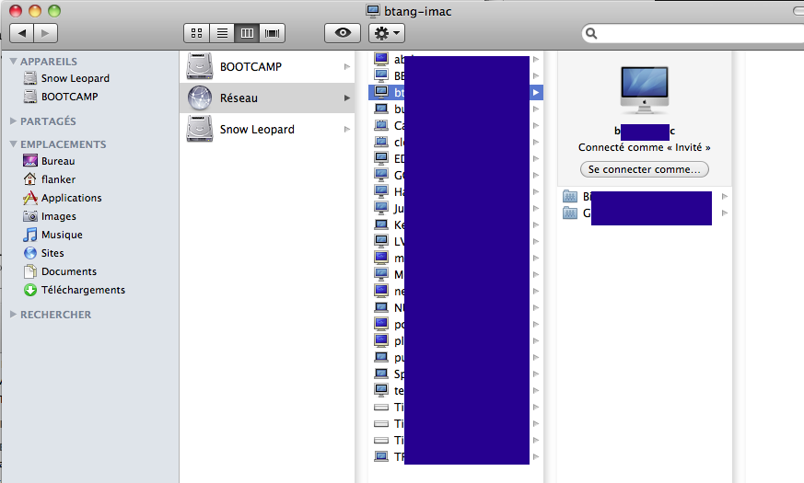Select Réseau in the first column
The image size is (804, 483).
239,98
